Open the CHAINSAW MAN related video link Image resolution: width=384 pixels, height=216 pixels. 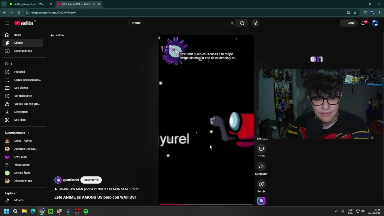pyautogui.click(x=97, y=189)
